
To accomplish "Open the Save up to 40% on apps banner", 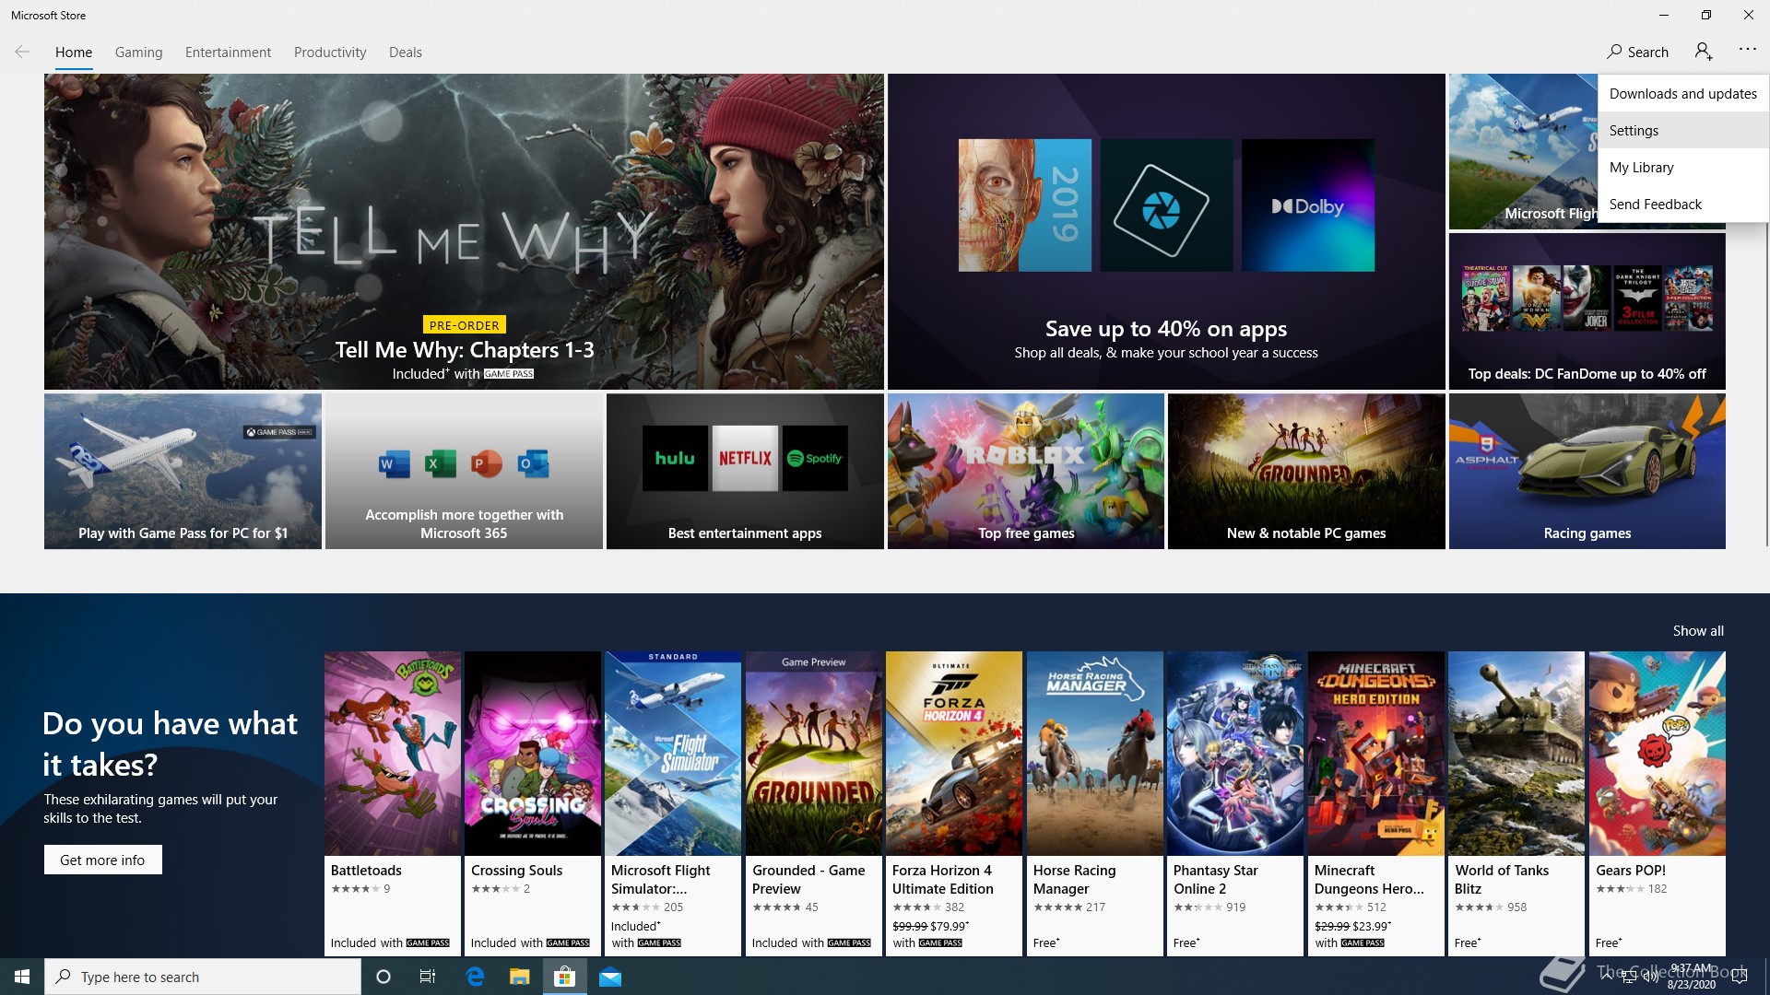I will click(1166, 231).
